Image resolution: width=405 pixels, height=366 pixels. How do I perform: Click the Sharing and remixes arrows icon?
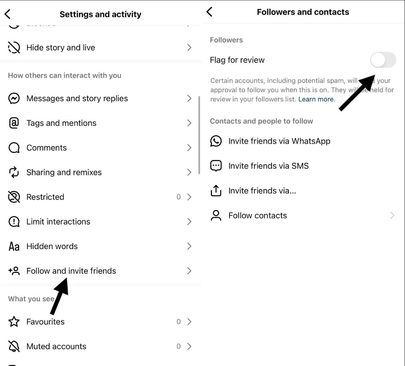[14, 172]
